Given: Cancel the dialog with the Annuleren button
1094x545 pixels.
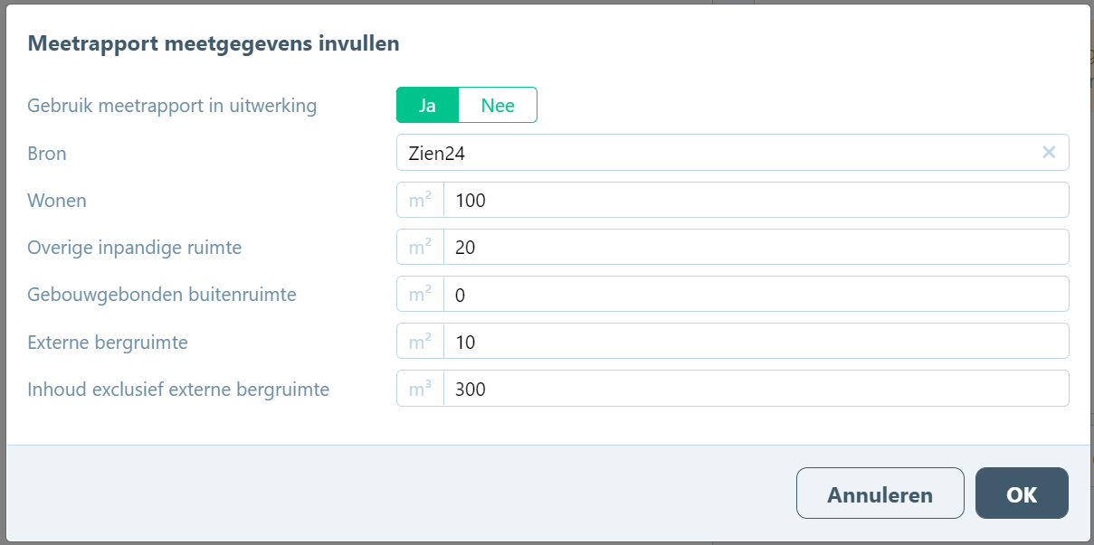Looking at the screenshot, I should (x=880, y=493).
